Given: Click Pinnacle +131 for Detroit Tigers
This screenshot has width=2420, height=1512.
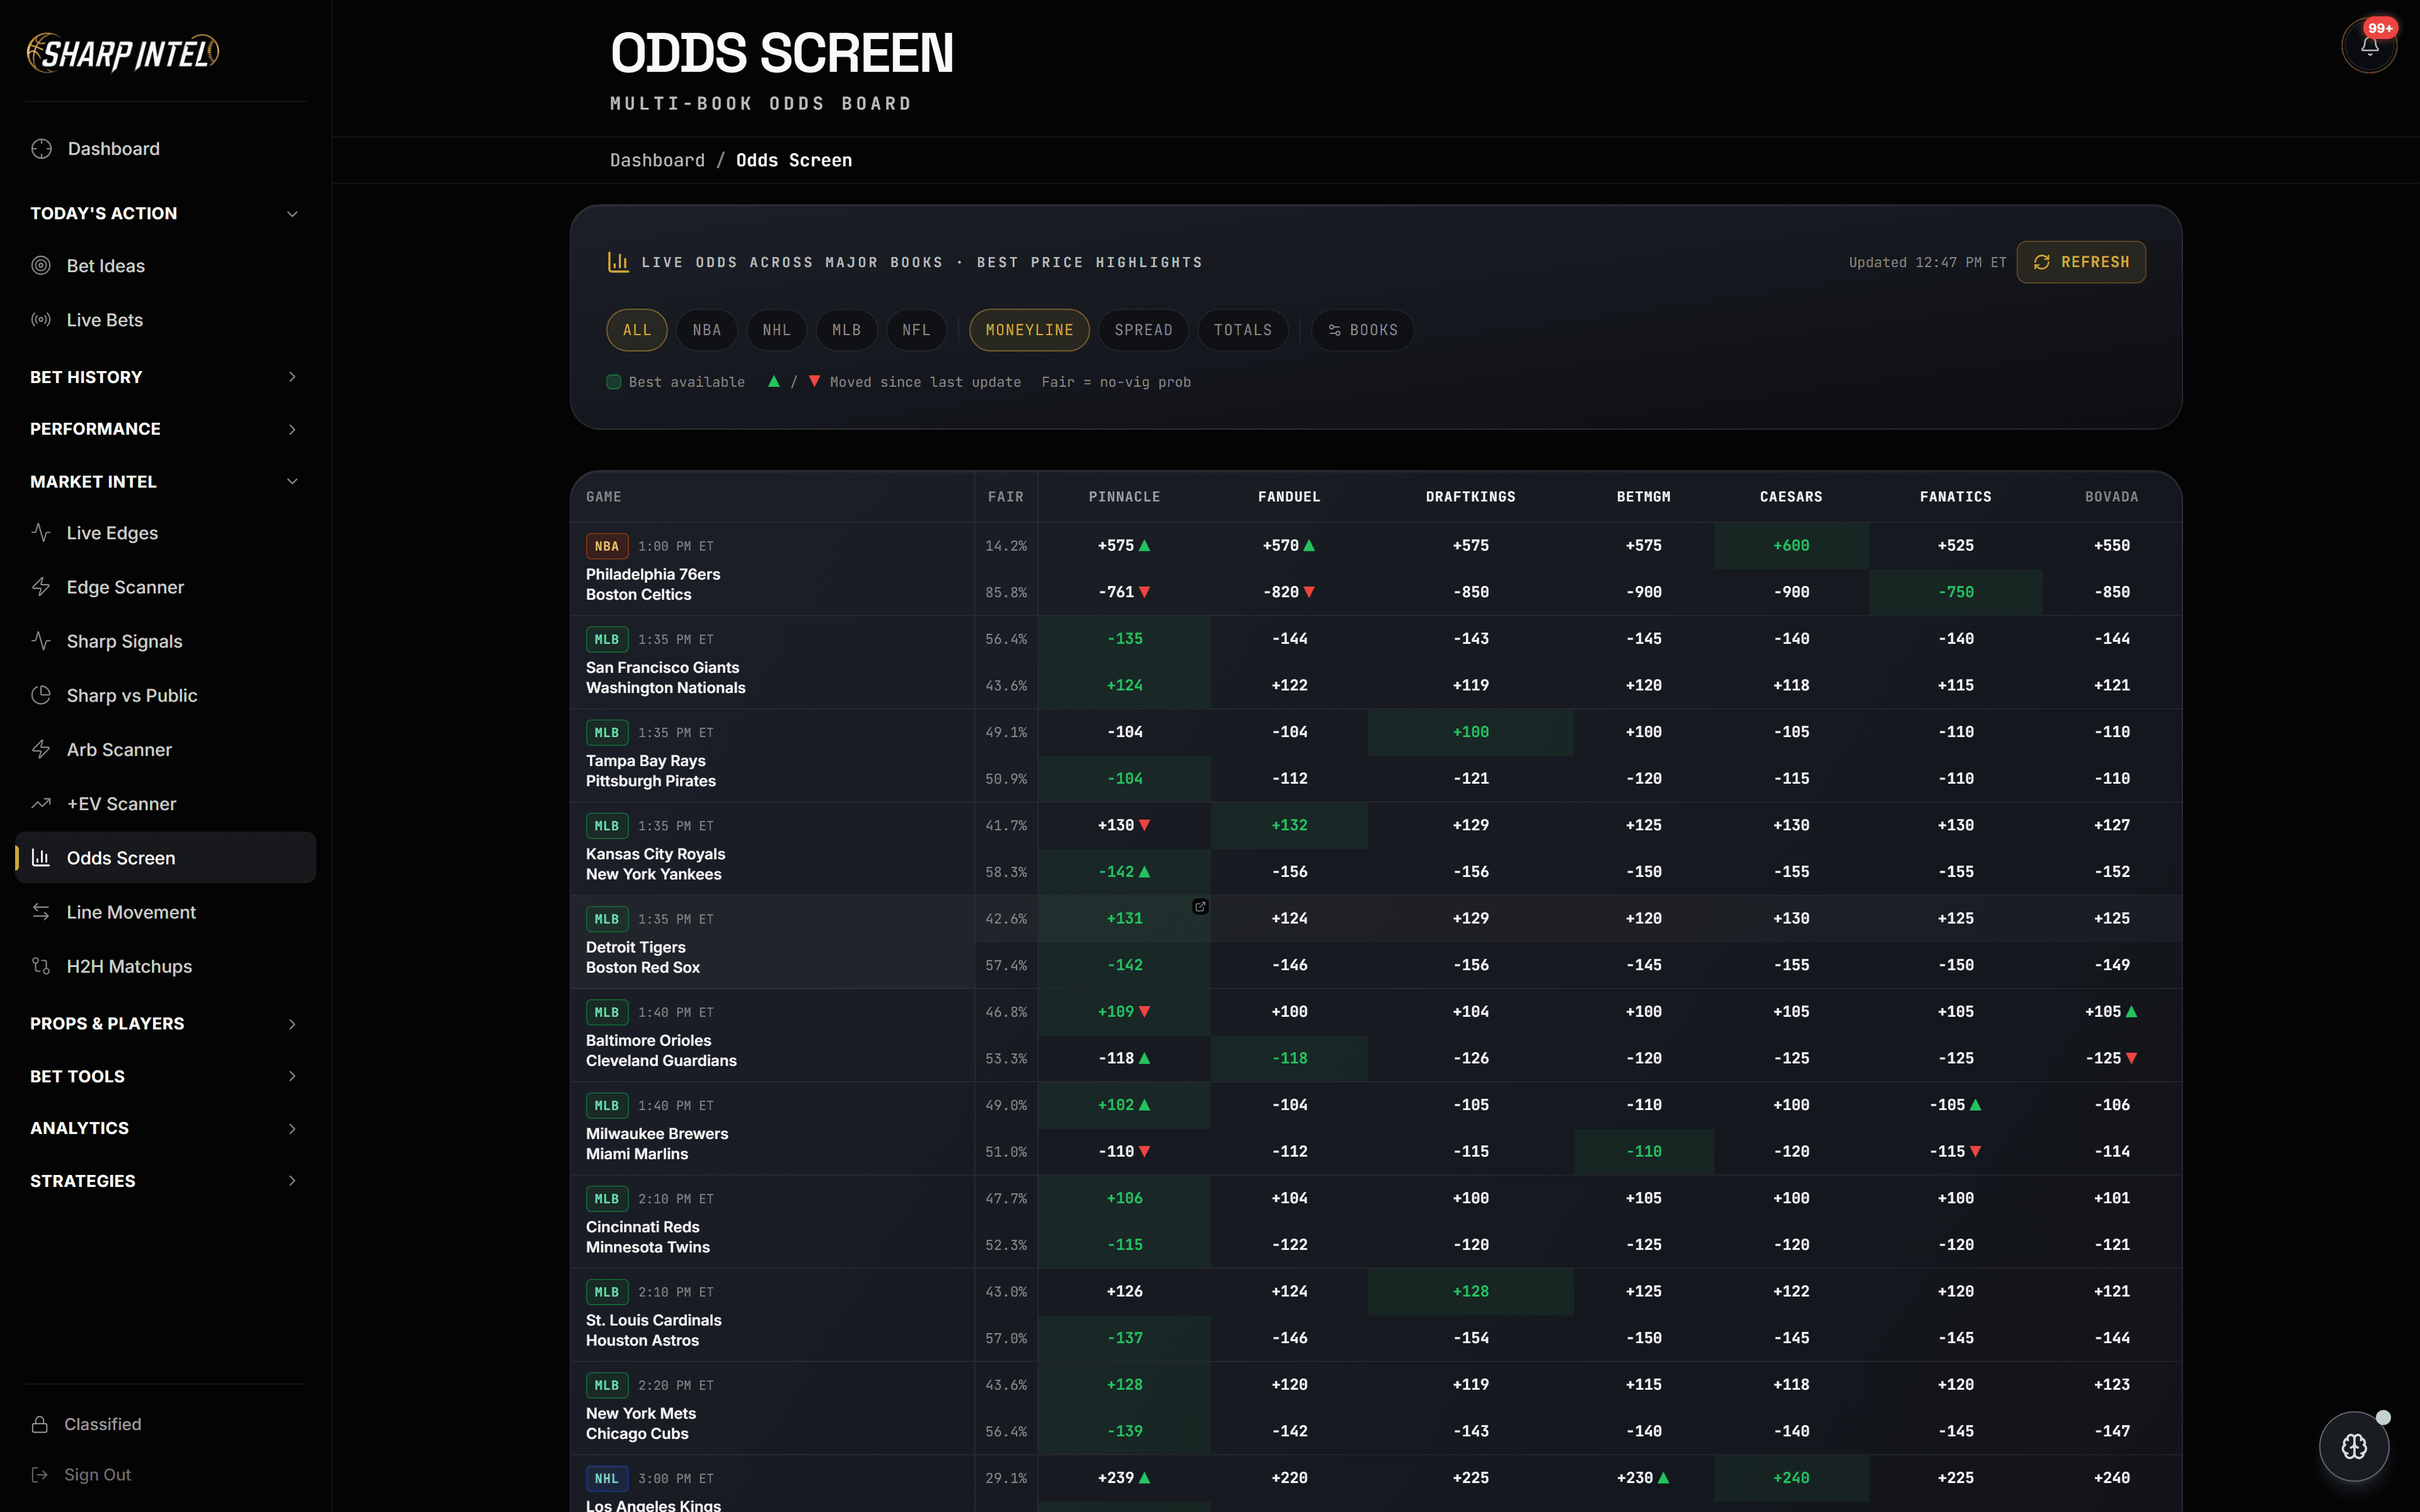Looking at the screenshot, I should click(x=1124, y=918).
